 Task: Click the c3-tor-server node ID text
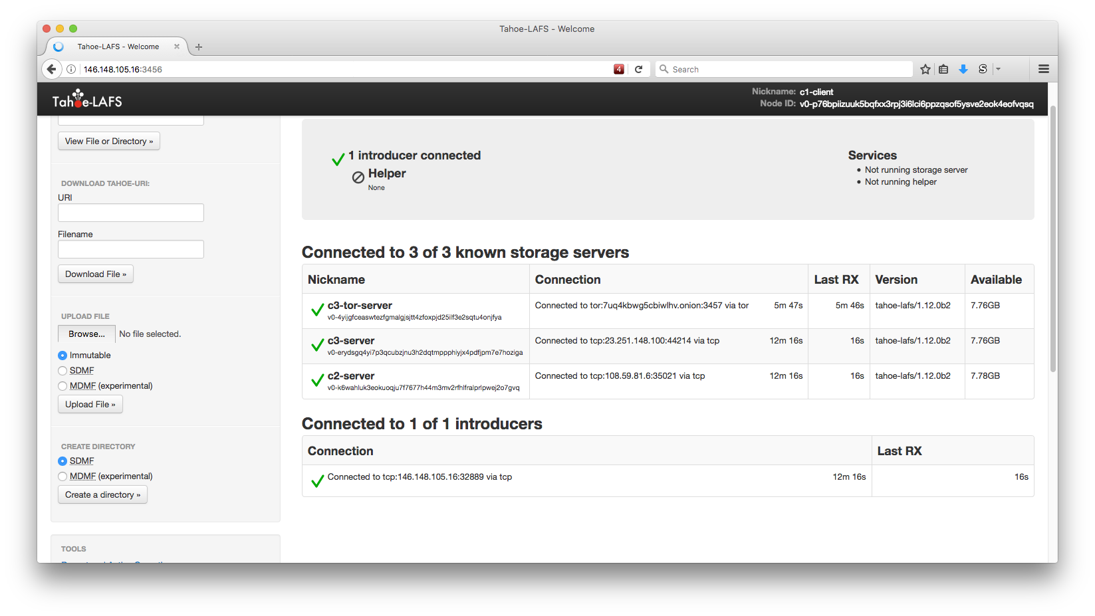[x=414, y=318]
